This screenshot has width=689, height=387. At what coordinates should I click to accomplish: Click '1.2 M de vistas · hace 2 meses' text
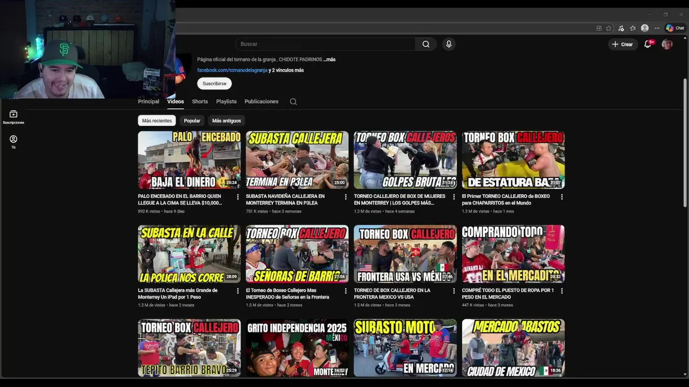tap(166, 305)
